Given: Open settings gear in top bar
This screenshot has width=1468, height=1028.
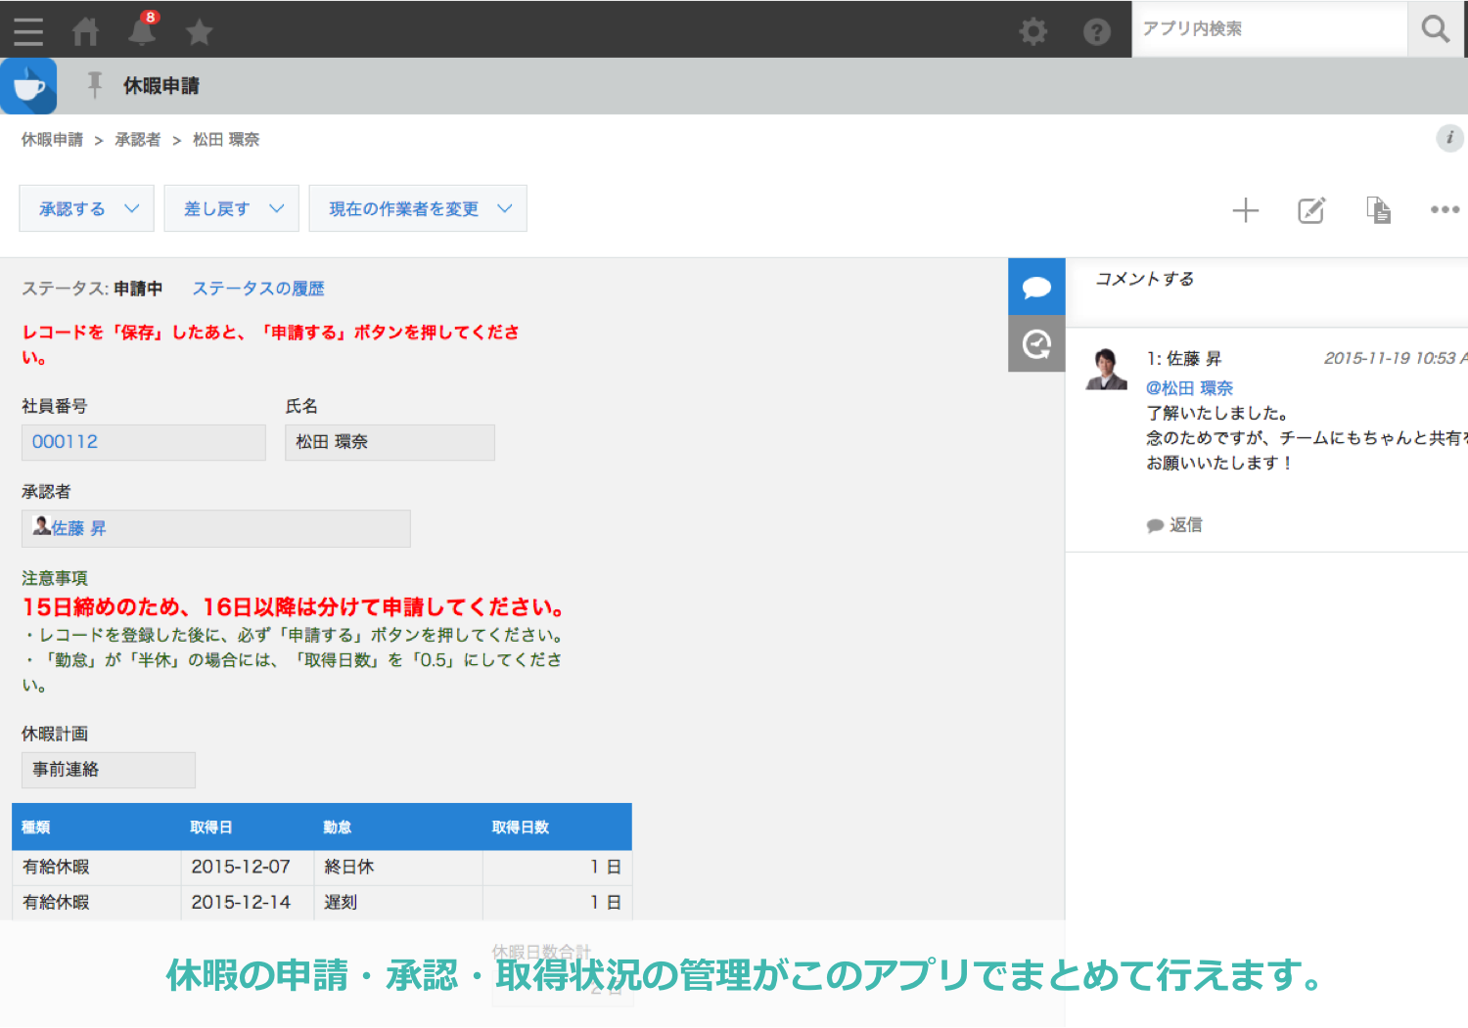Looking at the screenshot, I should coord(1033,31).
